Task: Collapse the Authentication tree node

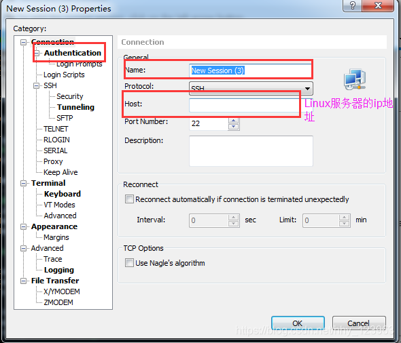Action: (37, 53)
